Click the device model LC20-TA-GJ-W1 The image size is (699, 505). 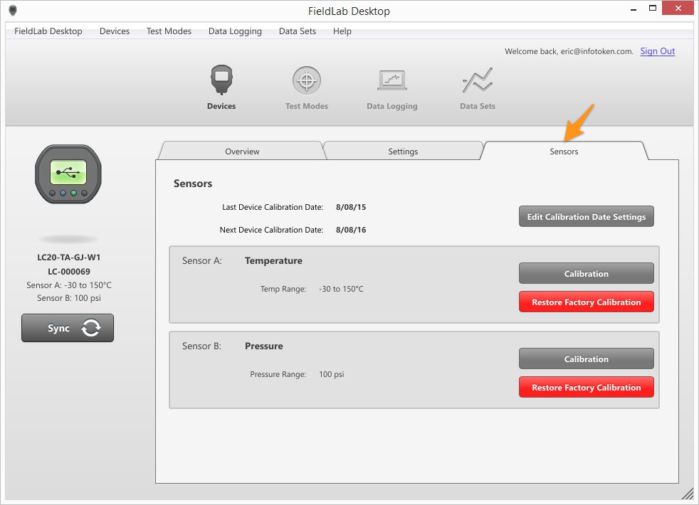[68, 257]
